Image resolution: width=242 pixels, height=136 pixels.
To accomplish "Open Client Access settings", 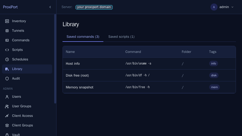I will (27, 116).
